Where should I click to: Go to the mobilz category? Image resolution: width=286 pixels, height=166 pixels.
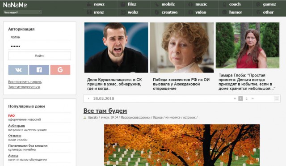[x=168, y=4]
